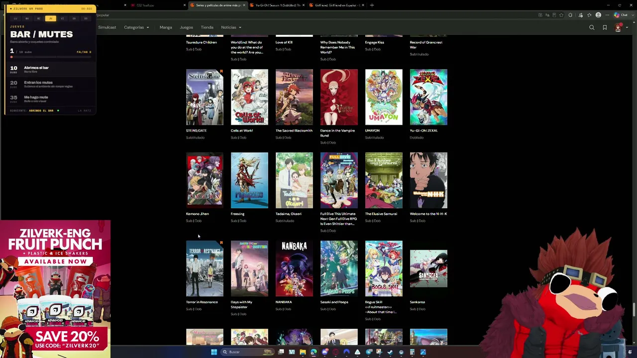The image size is (637, 358).
Task: Click the NANBAKA title link
Action: click(284, 302)
